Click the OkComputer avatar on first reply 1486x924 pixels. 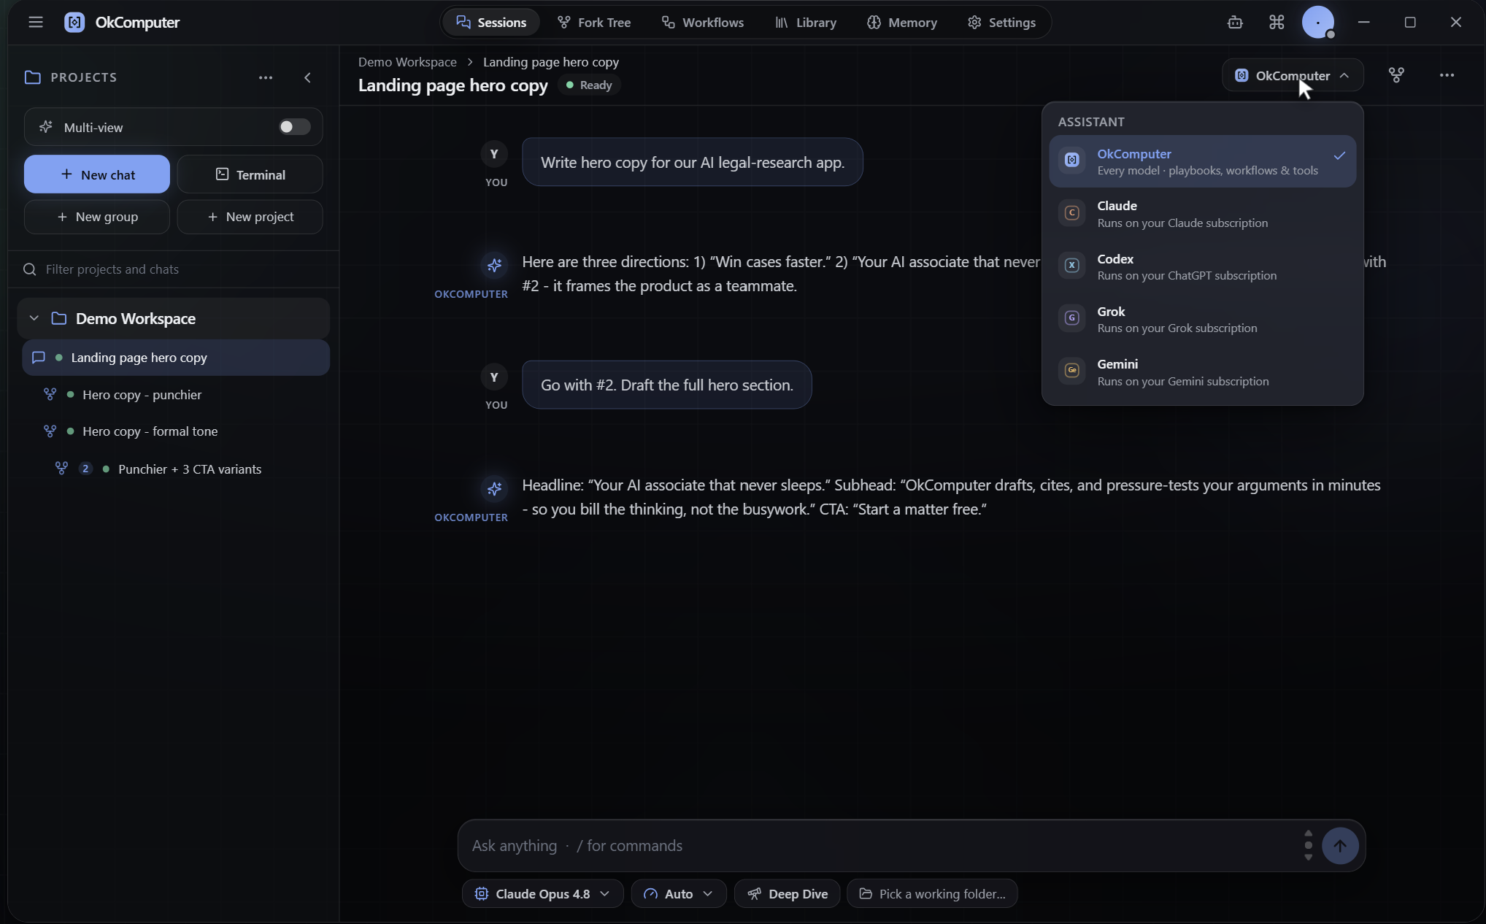494,265
